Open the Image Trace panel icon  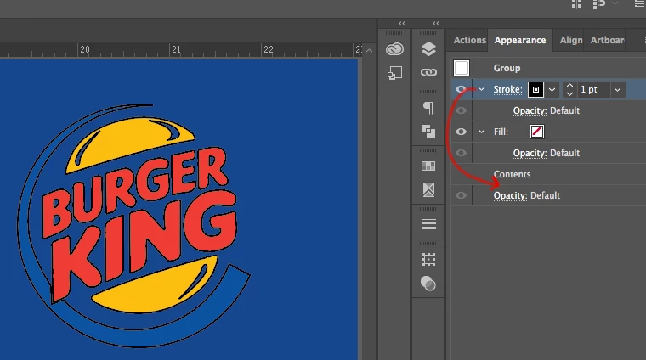click(x=428, y=189)
